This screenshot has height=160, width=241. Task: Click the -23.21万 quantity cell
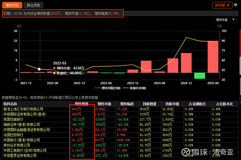[x=78, y=120]
